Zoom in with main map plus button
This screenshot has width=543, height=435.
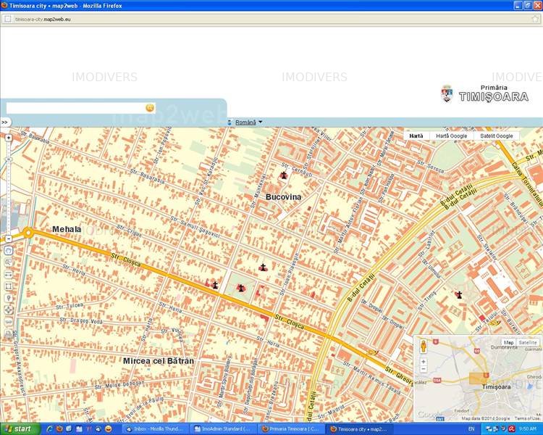(x=9, y=138)
